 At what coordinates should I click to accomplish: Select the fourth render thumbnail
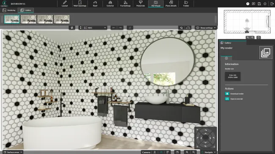pyautogui.click(x=62, y=19)
